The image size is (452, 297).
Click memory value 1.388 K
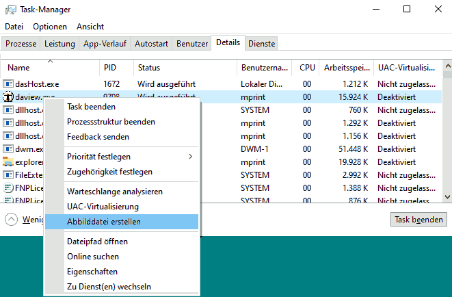355,188
